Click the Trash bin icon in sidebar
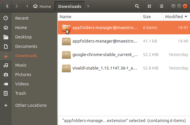Image resolution: width=190 pixels, height=125 pixels. pos(6,93)
